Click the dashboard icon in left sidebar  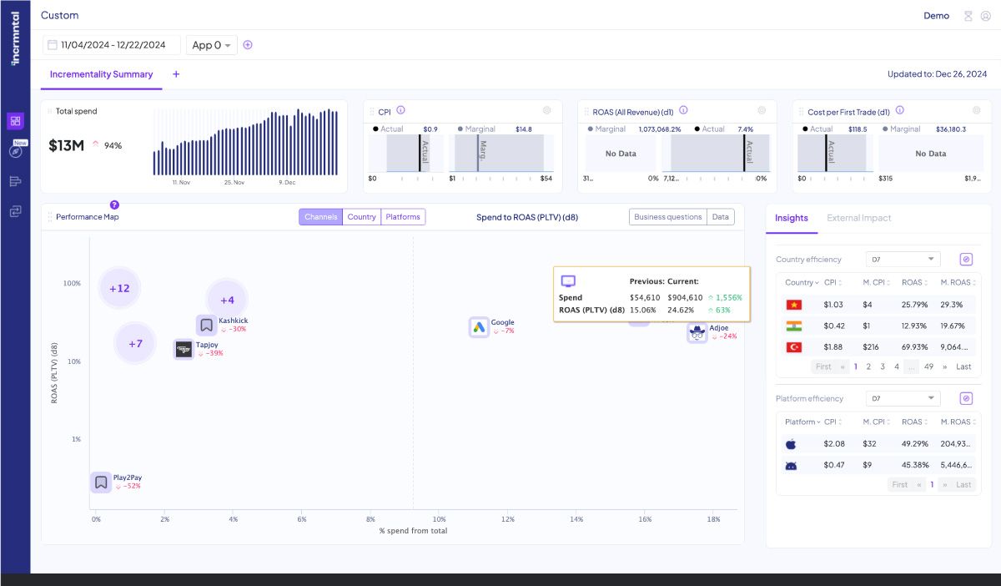[x=15, y=121]
